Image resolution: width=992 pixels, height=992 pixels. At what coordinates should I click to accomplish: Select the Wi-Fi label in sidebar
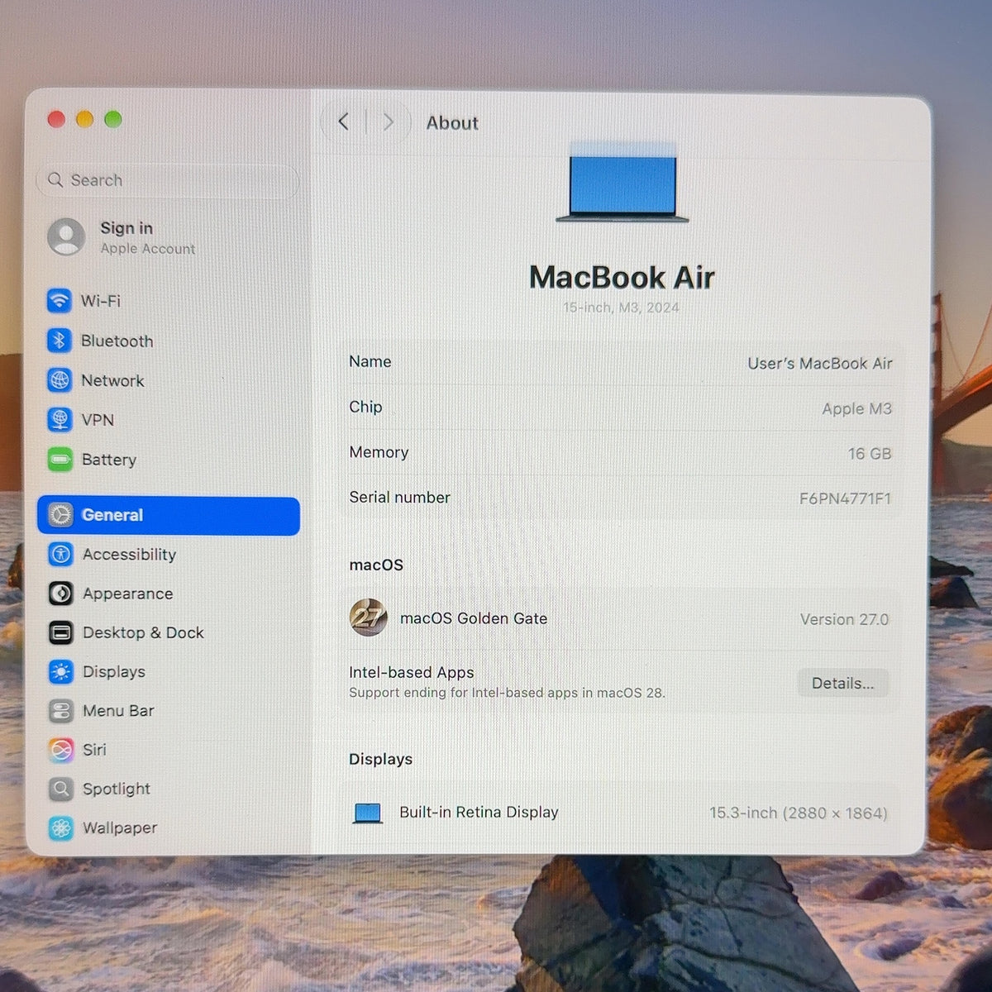[x=101, y=301]
